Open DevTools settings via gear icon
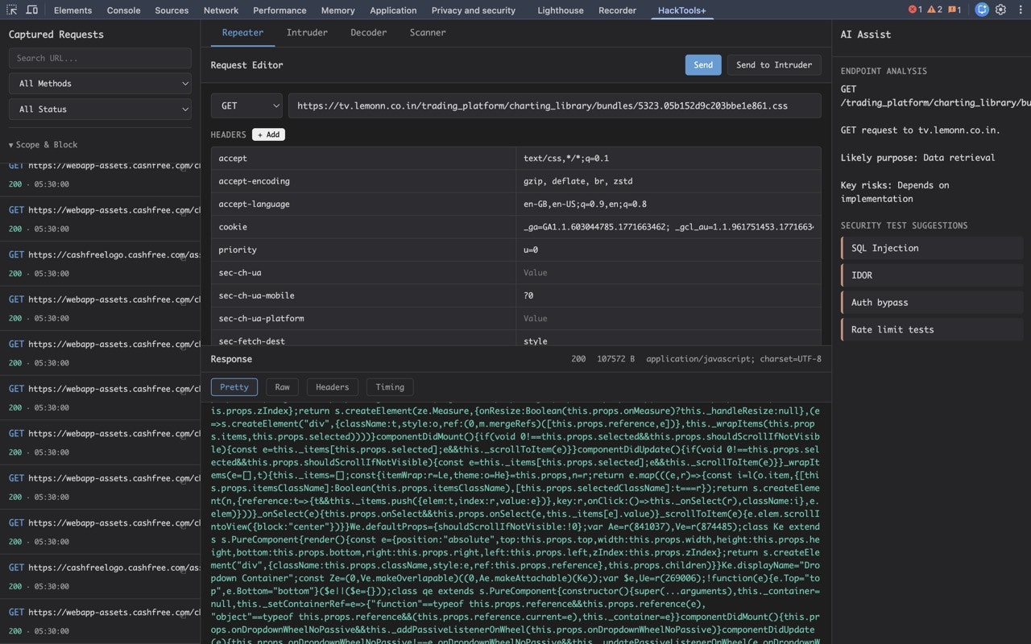The image size is (1031, 644). 1000,10
